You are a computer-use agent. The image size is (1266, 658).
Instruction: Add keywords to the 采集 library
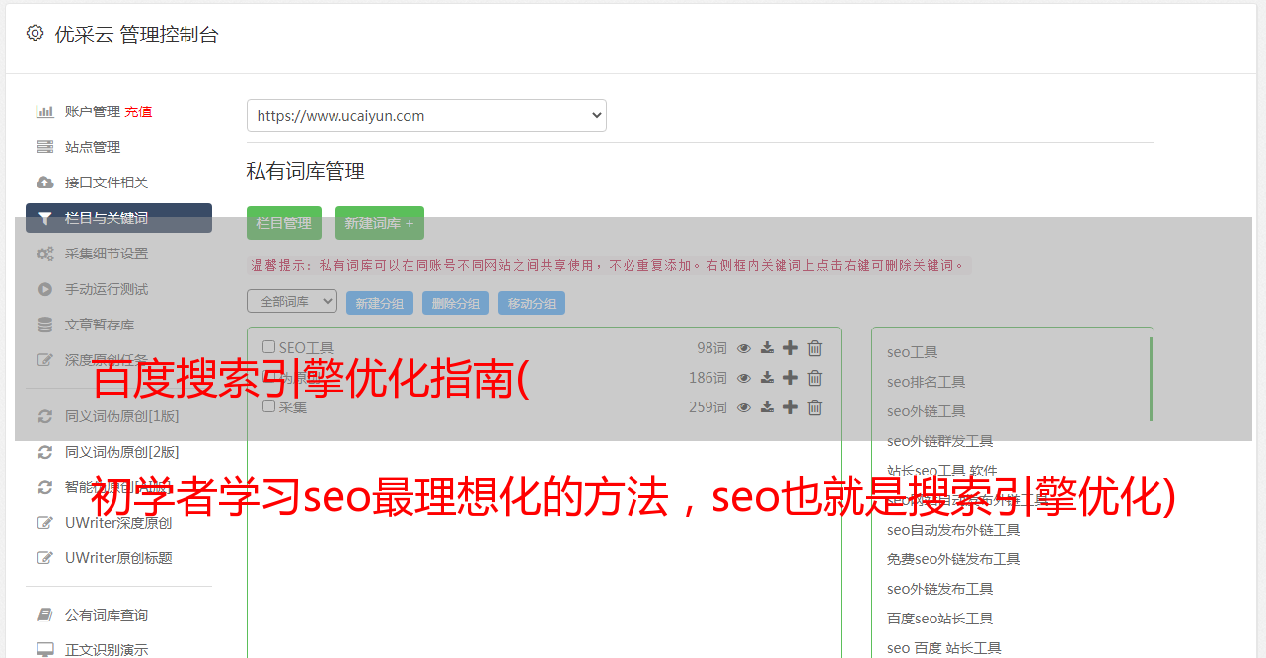pos(790,407)
